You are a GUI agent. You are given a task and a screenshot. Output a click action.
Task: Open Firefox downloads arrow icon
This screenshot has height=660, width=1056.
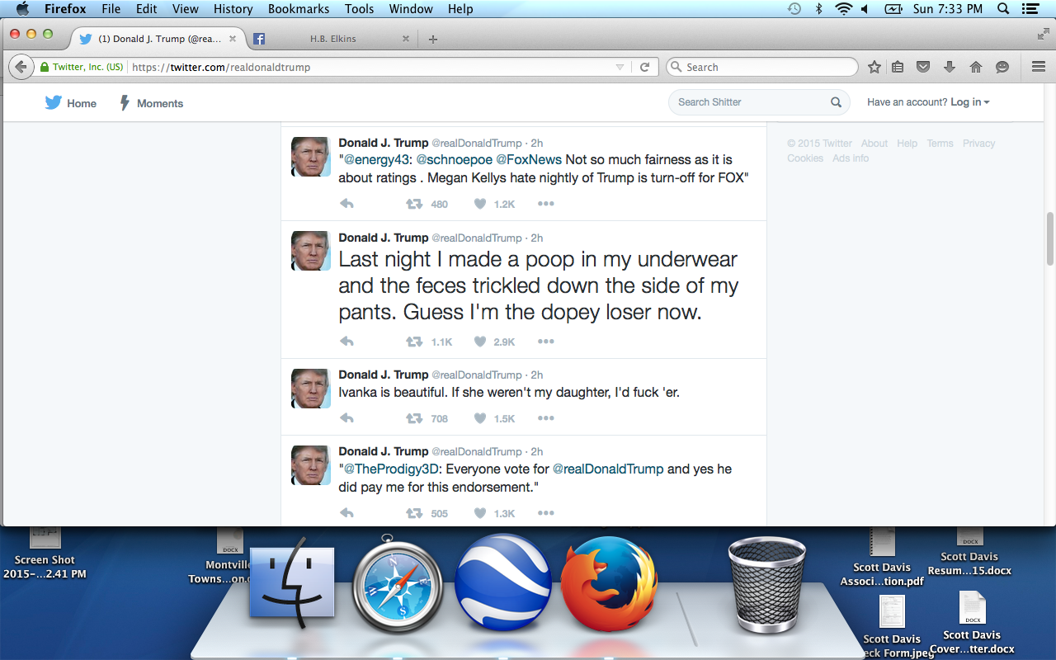coord(950,67)
